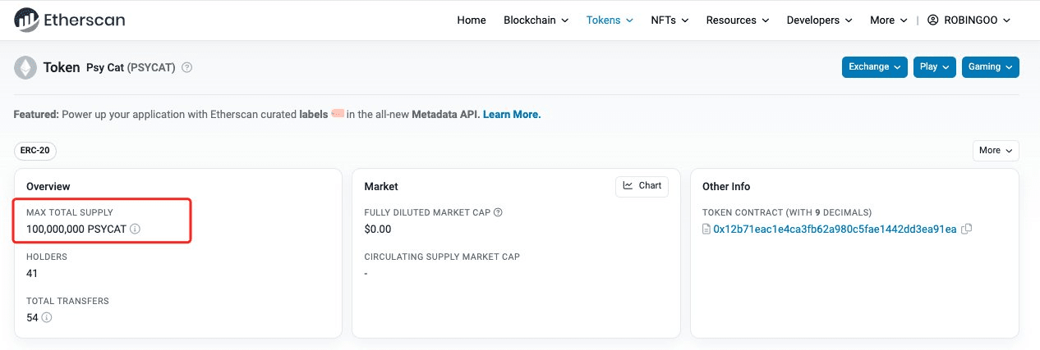Copy the token contract address
Image resolution: width=1040 pixels, height=350 pixels.
click(x=967, y=230)
